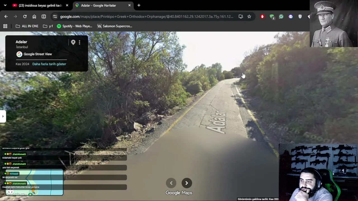Open the grey shield extension
The width and height of the screenshot is (358, 201).
[300, 16]
